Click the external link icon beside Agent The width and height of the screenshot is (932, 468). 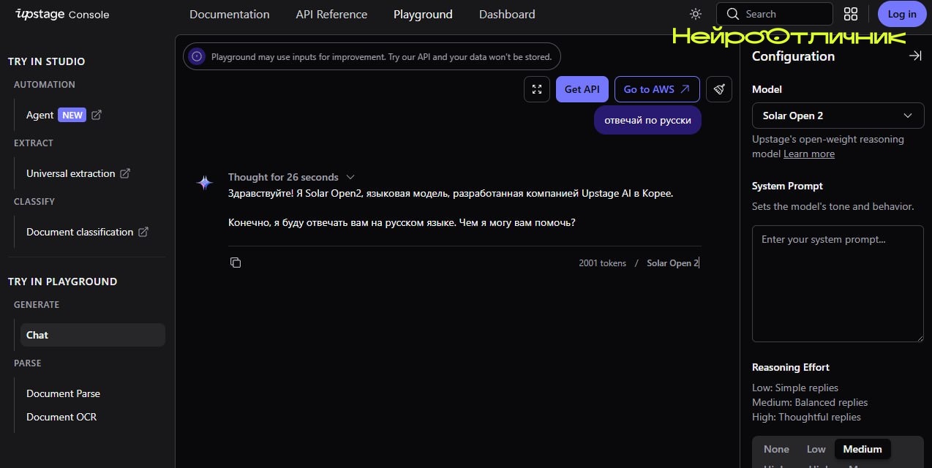97,115
